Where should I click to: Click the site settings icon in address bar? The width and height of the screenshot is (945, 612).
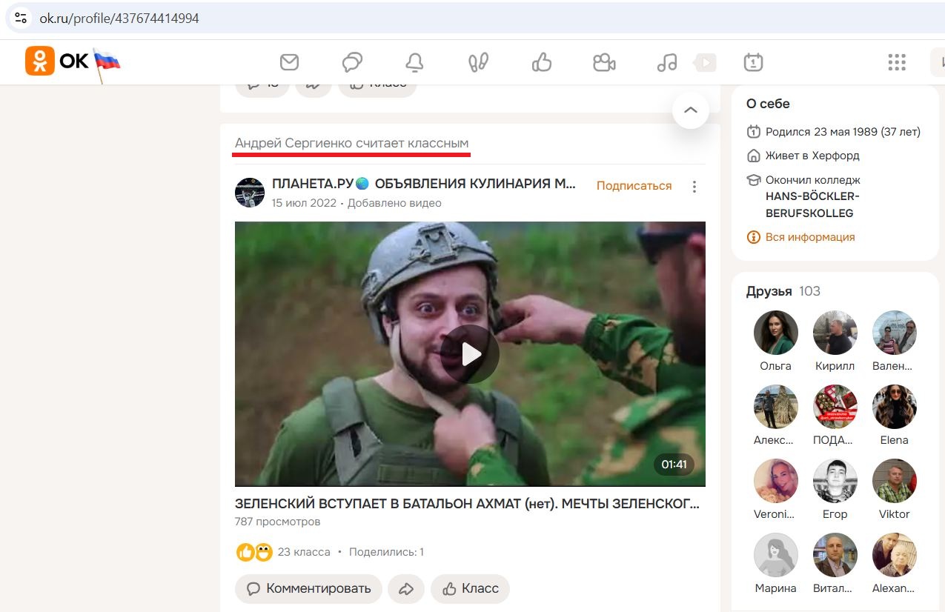click(x=21, y=19)
